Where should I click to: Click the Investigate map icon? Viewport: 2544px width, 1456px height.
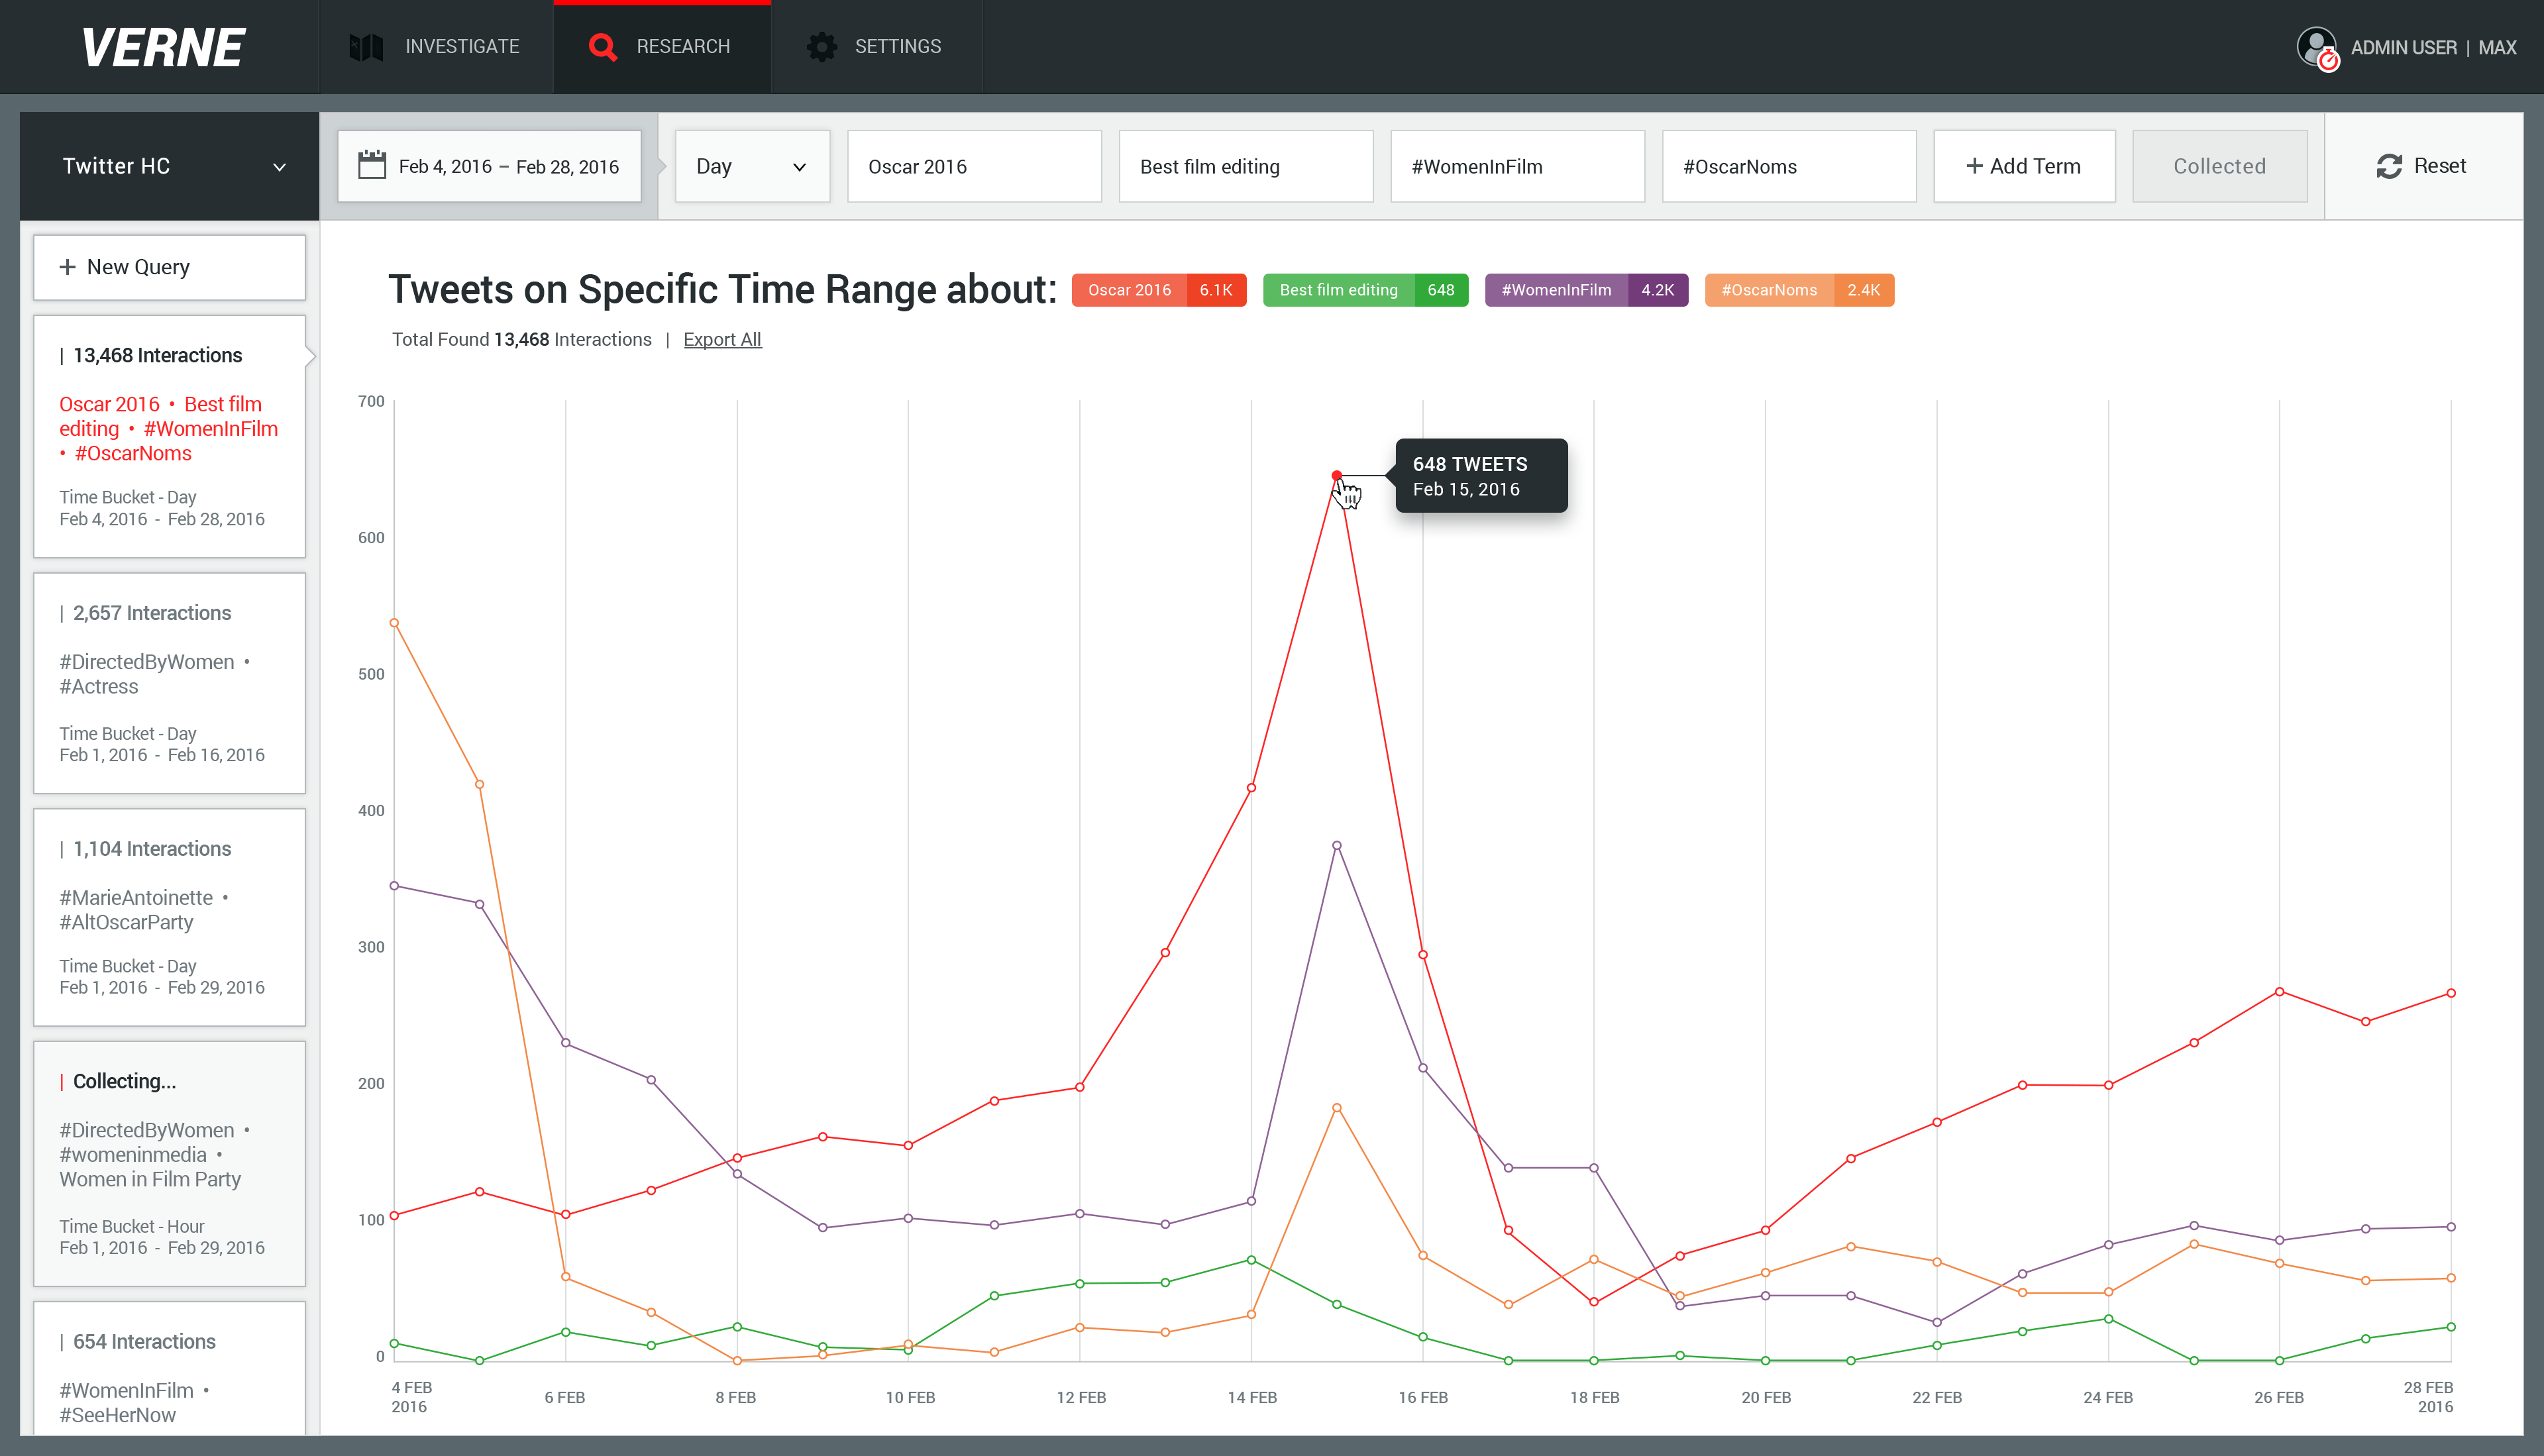coord(366,47)
